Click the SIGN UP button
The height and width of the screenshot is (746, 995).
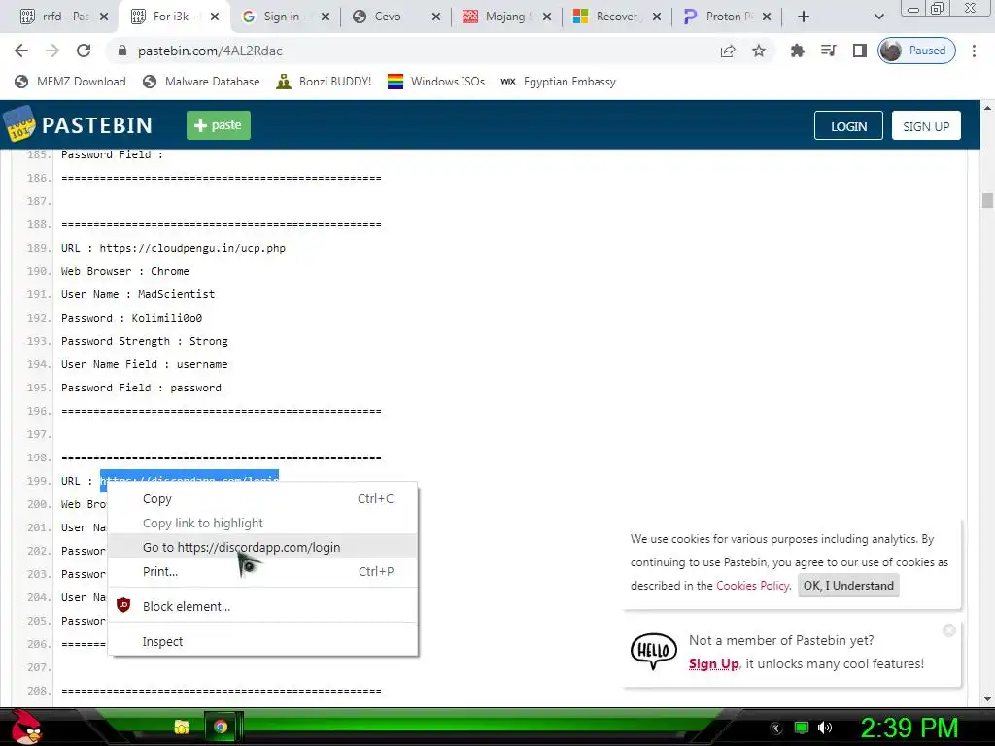pyautogui.click(x=926, y=125)
